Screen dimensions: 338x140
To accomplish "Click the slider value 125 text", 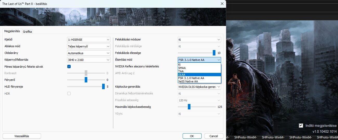I will [x=220, y=107].
